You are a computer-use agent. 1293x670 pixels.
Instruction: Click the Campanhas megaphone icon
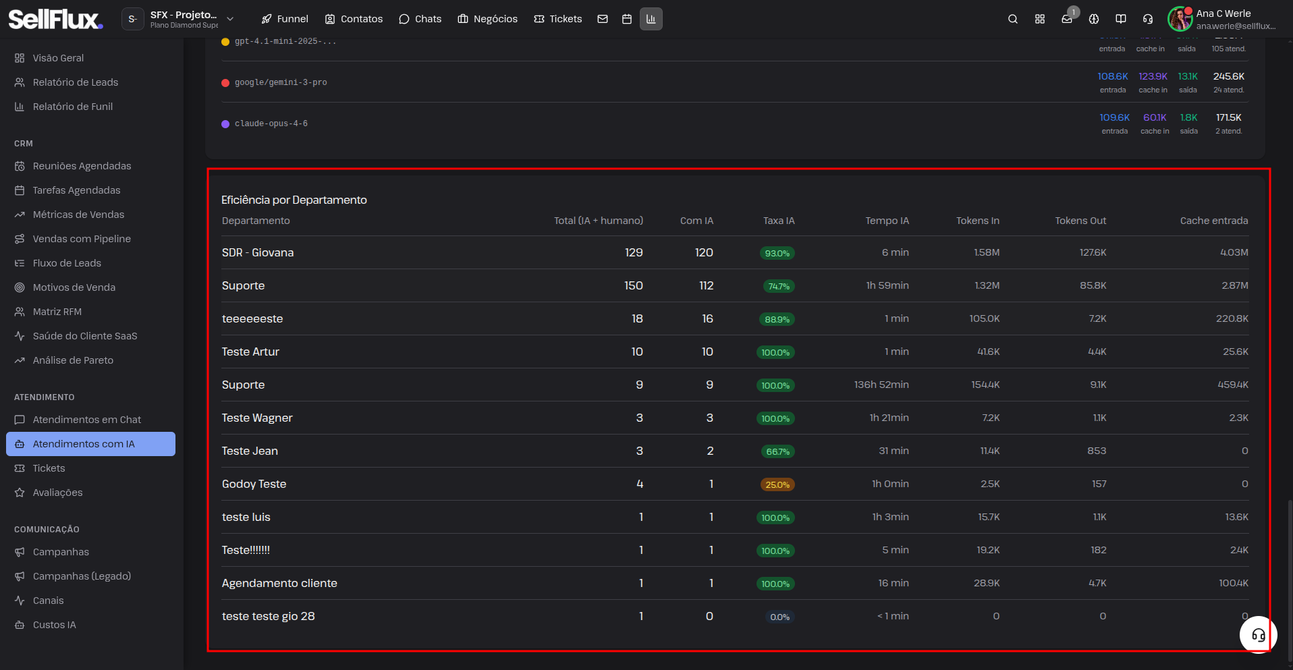pos(20,552)
